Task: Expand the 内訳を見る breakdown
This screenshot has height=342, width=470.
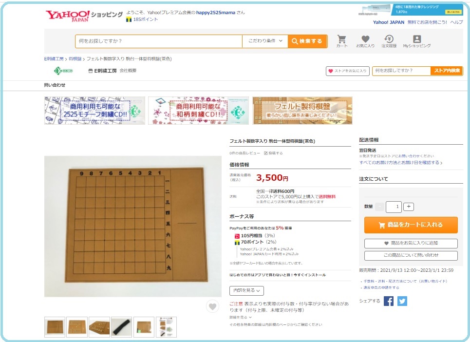Action: (246, 290)
